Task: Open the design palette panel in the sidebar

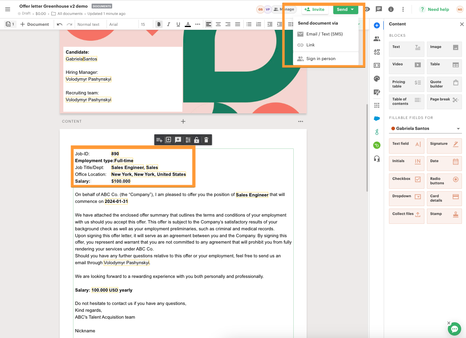Action: [x=377, y=79]
